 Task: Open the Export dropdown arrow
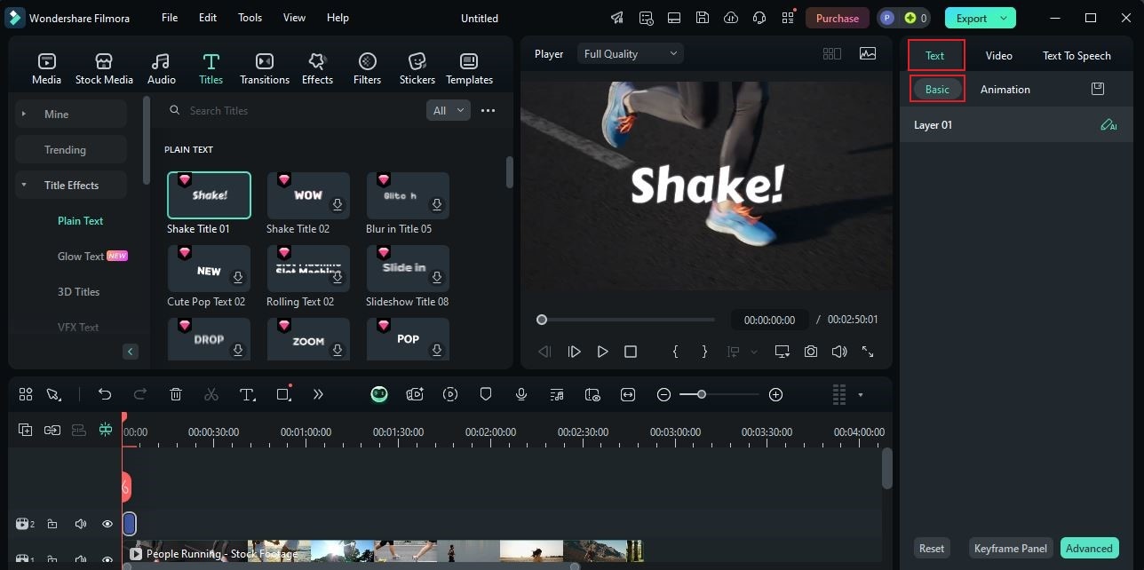pyautogui.click(x=1005, y=18)
